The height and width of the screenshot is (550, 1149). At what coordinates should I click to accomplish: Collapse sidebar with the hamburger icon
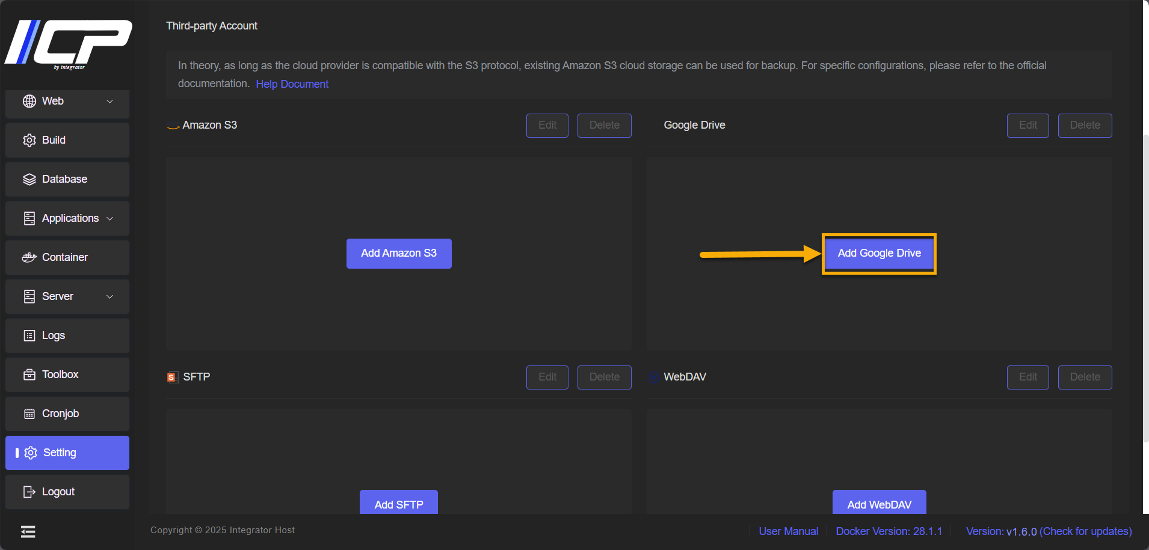(28, 531)
